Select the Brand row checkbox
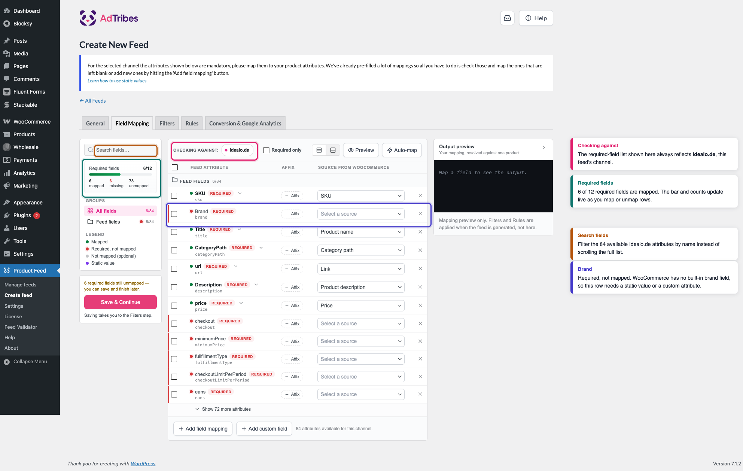This screenshot has width=743, height=471. pyautogui.click(x=174, y=214)
